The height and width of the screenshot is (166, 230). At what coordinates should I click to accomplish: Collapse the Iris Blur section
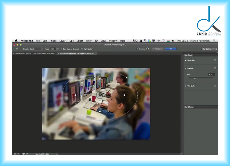point(186,68)
